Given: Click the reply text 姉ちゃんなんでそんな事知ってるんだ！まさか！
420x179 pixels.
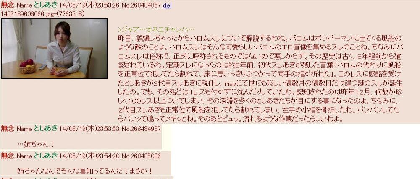Looking at the screenshot, I should pyautogui.click(x=85, y=171).
